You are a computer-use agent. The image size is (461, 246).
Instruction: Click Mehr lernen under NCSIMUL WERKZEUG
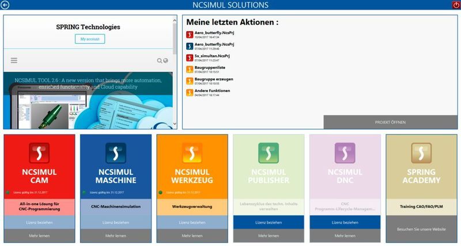click(192, 236)
